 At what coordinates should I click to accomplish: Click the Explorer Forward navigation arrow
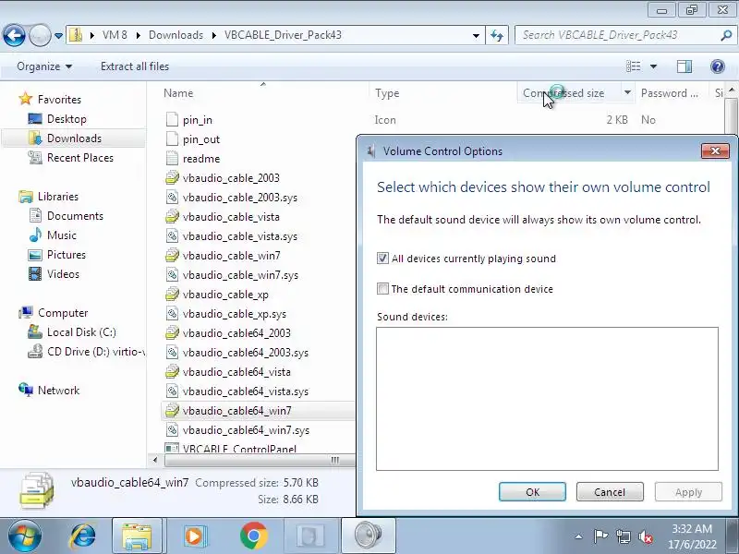coord(40,35)
